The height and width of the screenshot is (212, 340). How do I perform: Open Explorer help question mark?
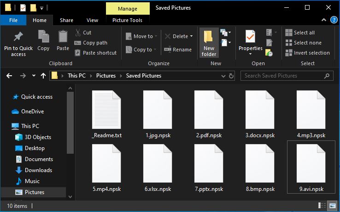coord(334,20)
